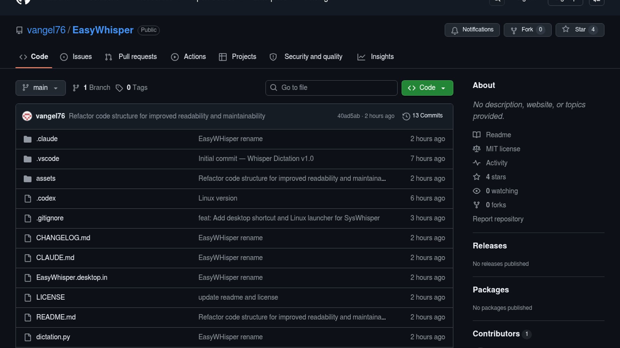This screenshot has height=348, width=620.
Task: View the 13 Commits history
Action: tap(422, 116)
